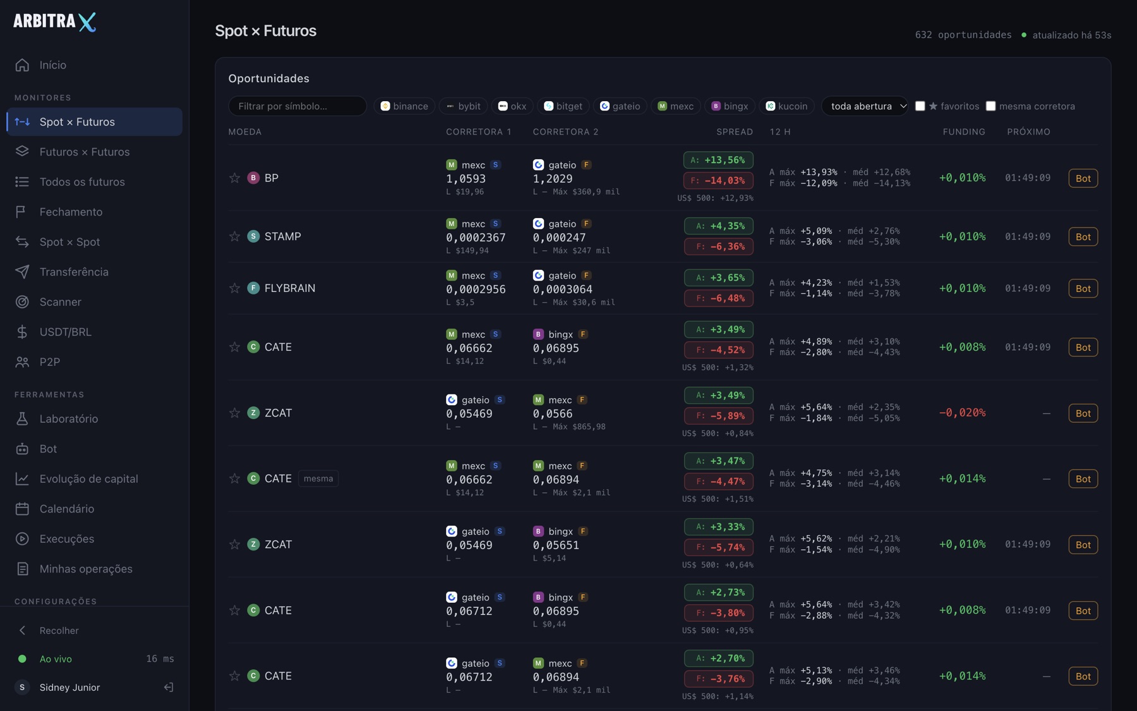Sort by the SPREAD column header

coord(734,131)
